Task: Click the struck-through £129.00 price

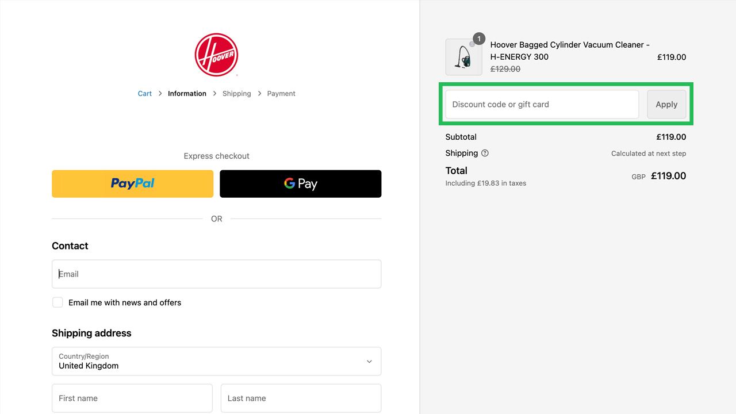Action: 505,69
